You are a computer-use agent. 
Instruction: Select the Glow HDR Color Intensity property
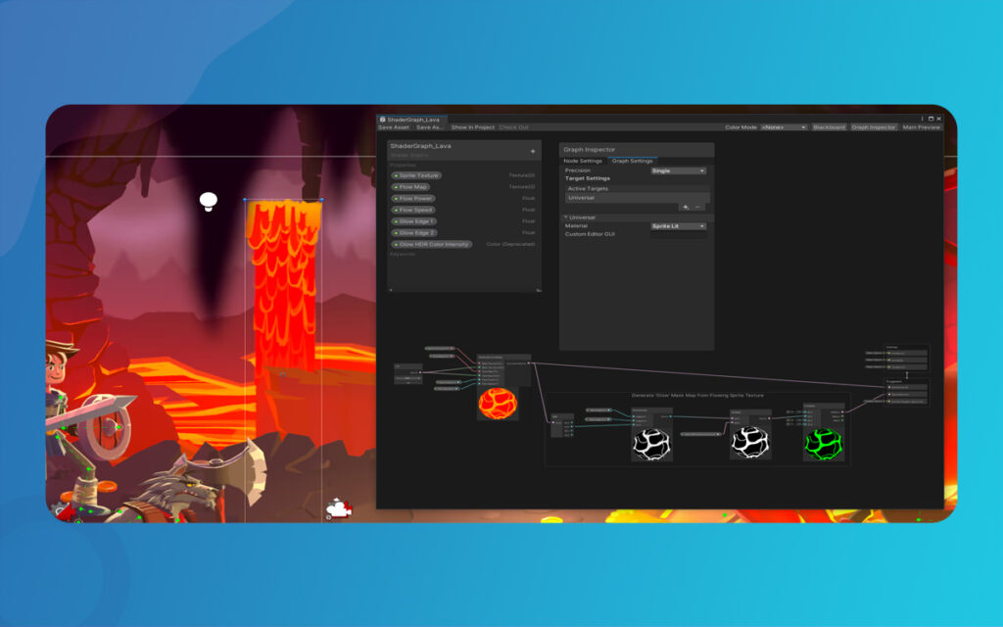[432, 244]
